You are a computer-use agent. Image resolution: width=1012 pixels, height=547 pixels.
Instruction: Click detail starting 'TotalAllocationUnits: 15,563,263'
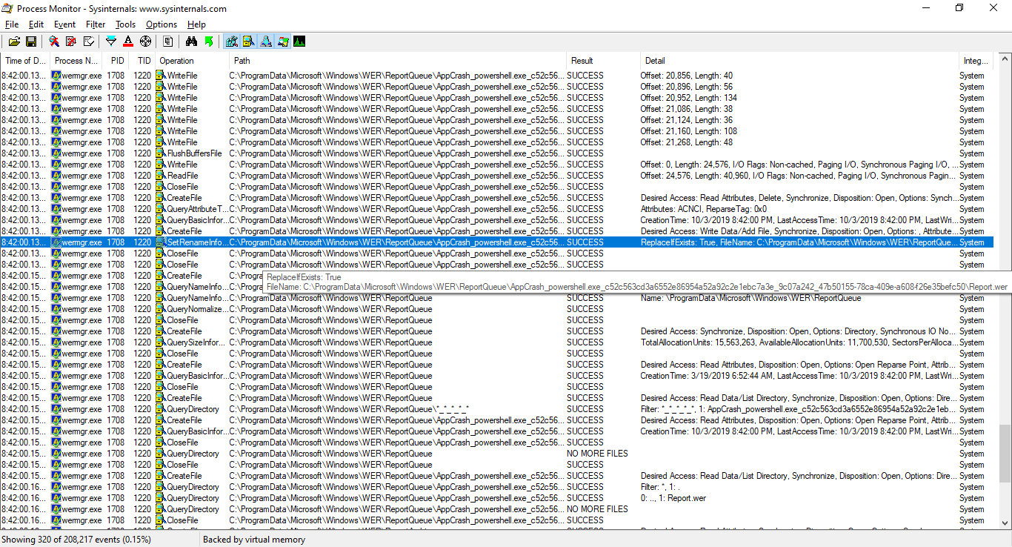(x=799, y=342)
